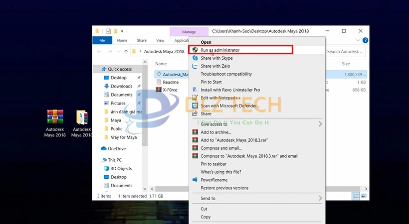This screenshot has height=224, width=409.
Task: Click the Revo Uninstaller Pro icon
Action: (x=195, y=90)
